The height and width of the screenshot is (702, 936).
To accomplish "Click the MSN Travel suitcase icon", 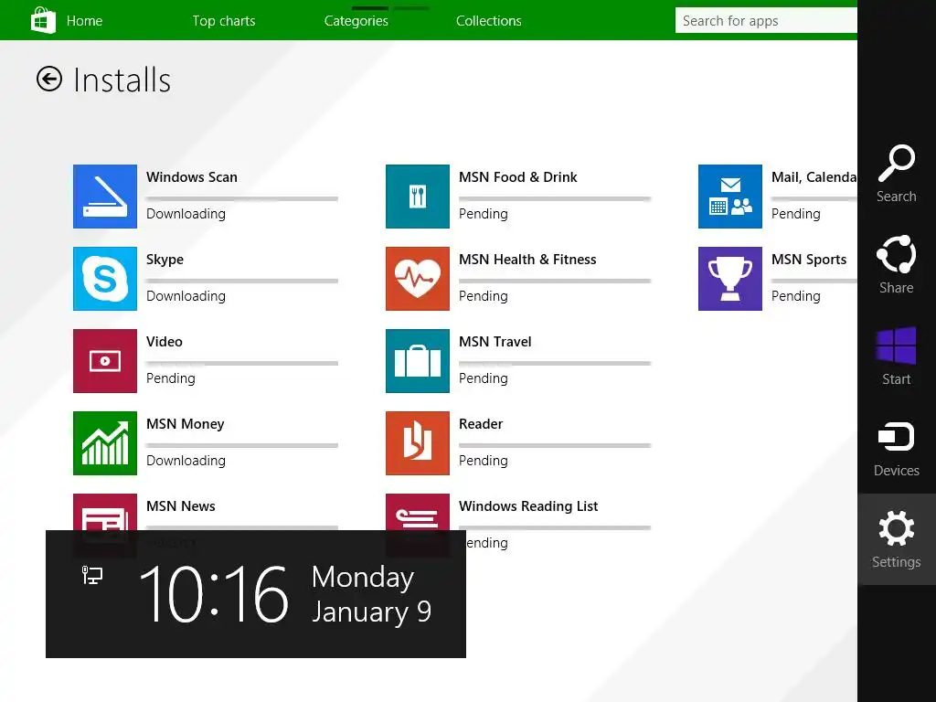I will pos(418,361).
